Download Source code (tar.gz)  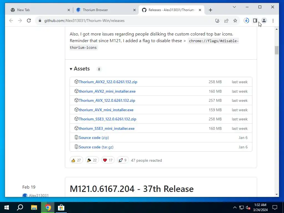click(96, 147)
